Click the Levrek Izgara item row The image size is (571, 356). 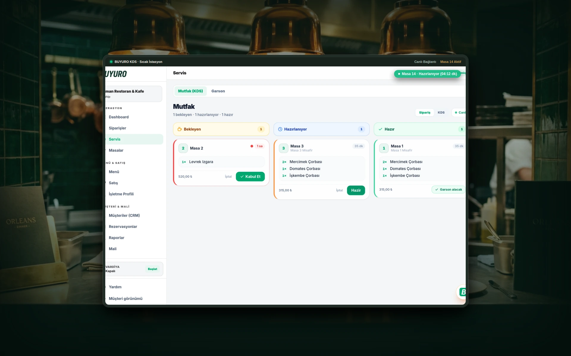(222, 162)
